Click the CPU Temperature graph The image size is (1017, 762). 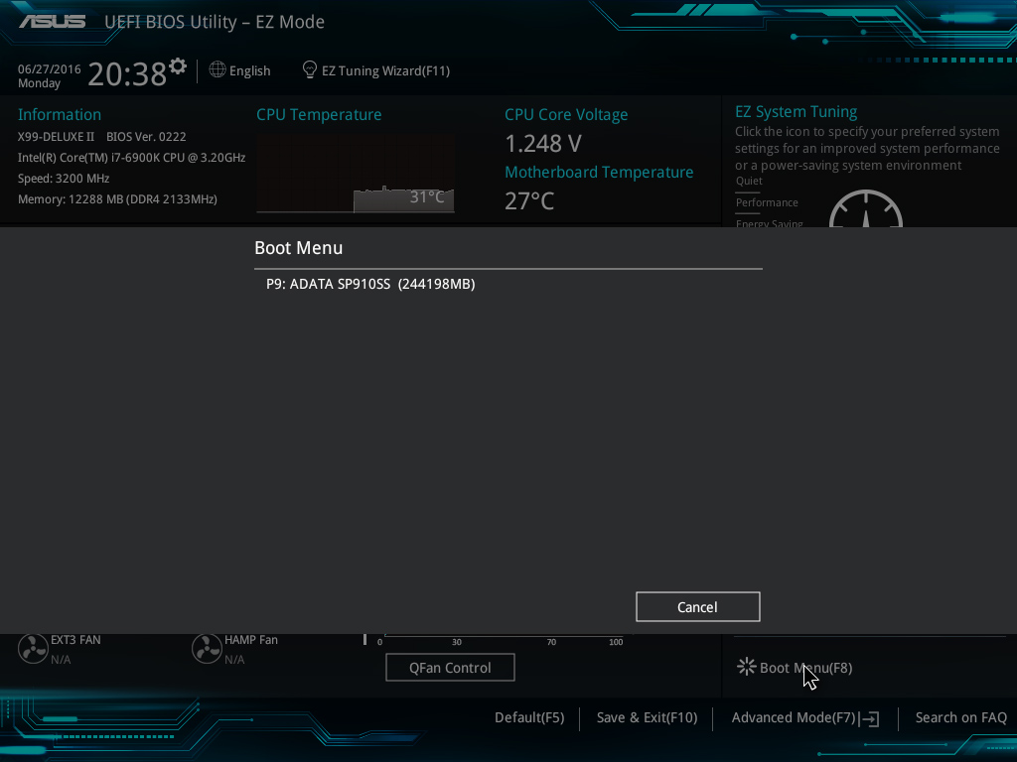[356, 175]
